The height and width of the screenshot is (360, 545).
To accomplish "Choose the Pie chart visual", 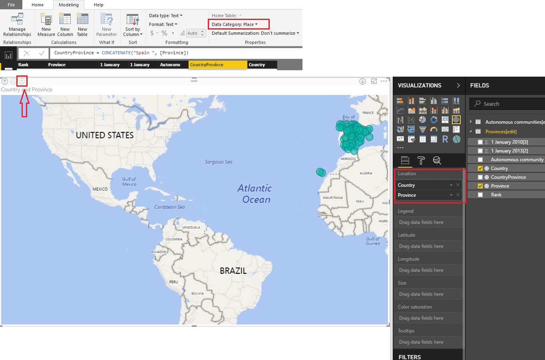I will (x=423, y=120).
